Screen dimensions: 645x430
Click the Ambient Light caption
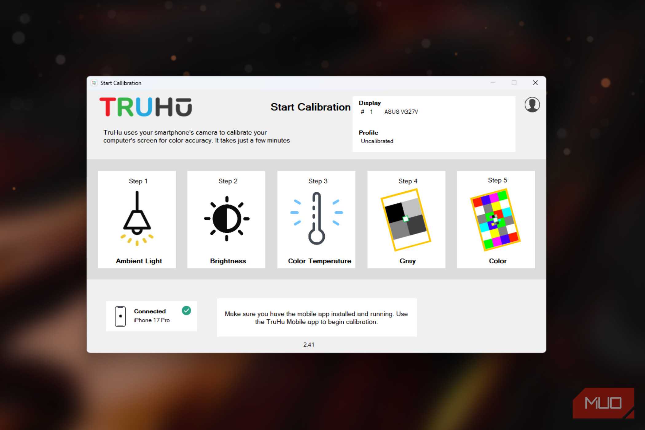139,261
